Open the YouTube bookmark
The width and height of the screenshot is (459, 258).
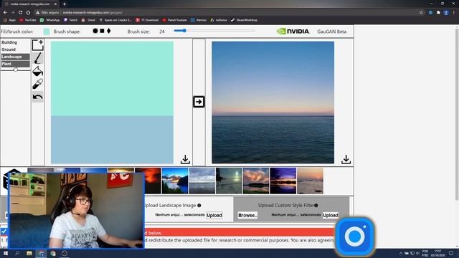click(x=28, y=20)
